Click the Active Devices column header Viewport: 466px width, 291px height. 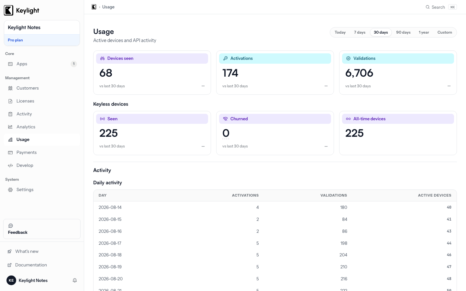(x=435, y=196)
